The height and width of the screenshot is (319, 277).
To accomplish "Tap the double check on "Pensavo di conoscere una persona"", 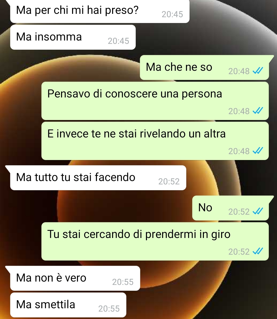I will click(x=258, y=111).
